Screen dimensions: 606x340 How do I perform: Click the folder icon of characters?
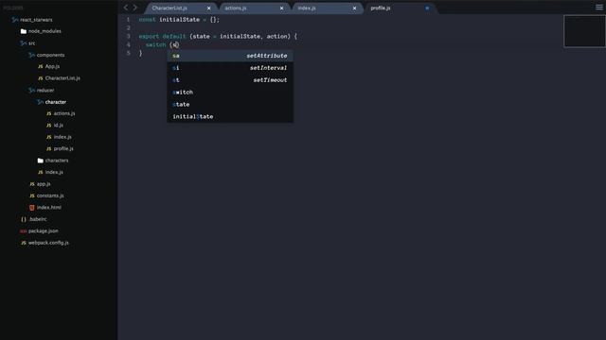point(40,161)
